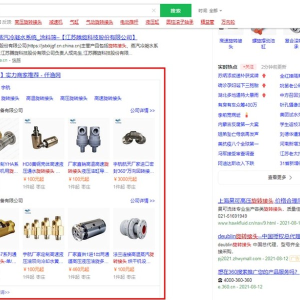Click the www.hawkfluid.cn/nav/9.html URL text
300x300 pixels.
point(247,223)
